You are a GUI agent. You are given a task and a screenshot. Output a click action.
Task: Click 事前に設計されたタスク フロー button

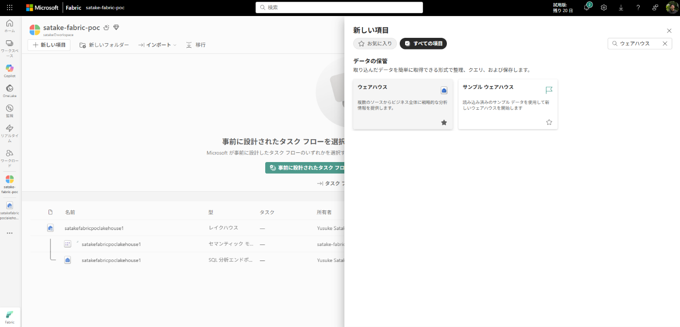pos(305,168)
